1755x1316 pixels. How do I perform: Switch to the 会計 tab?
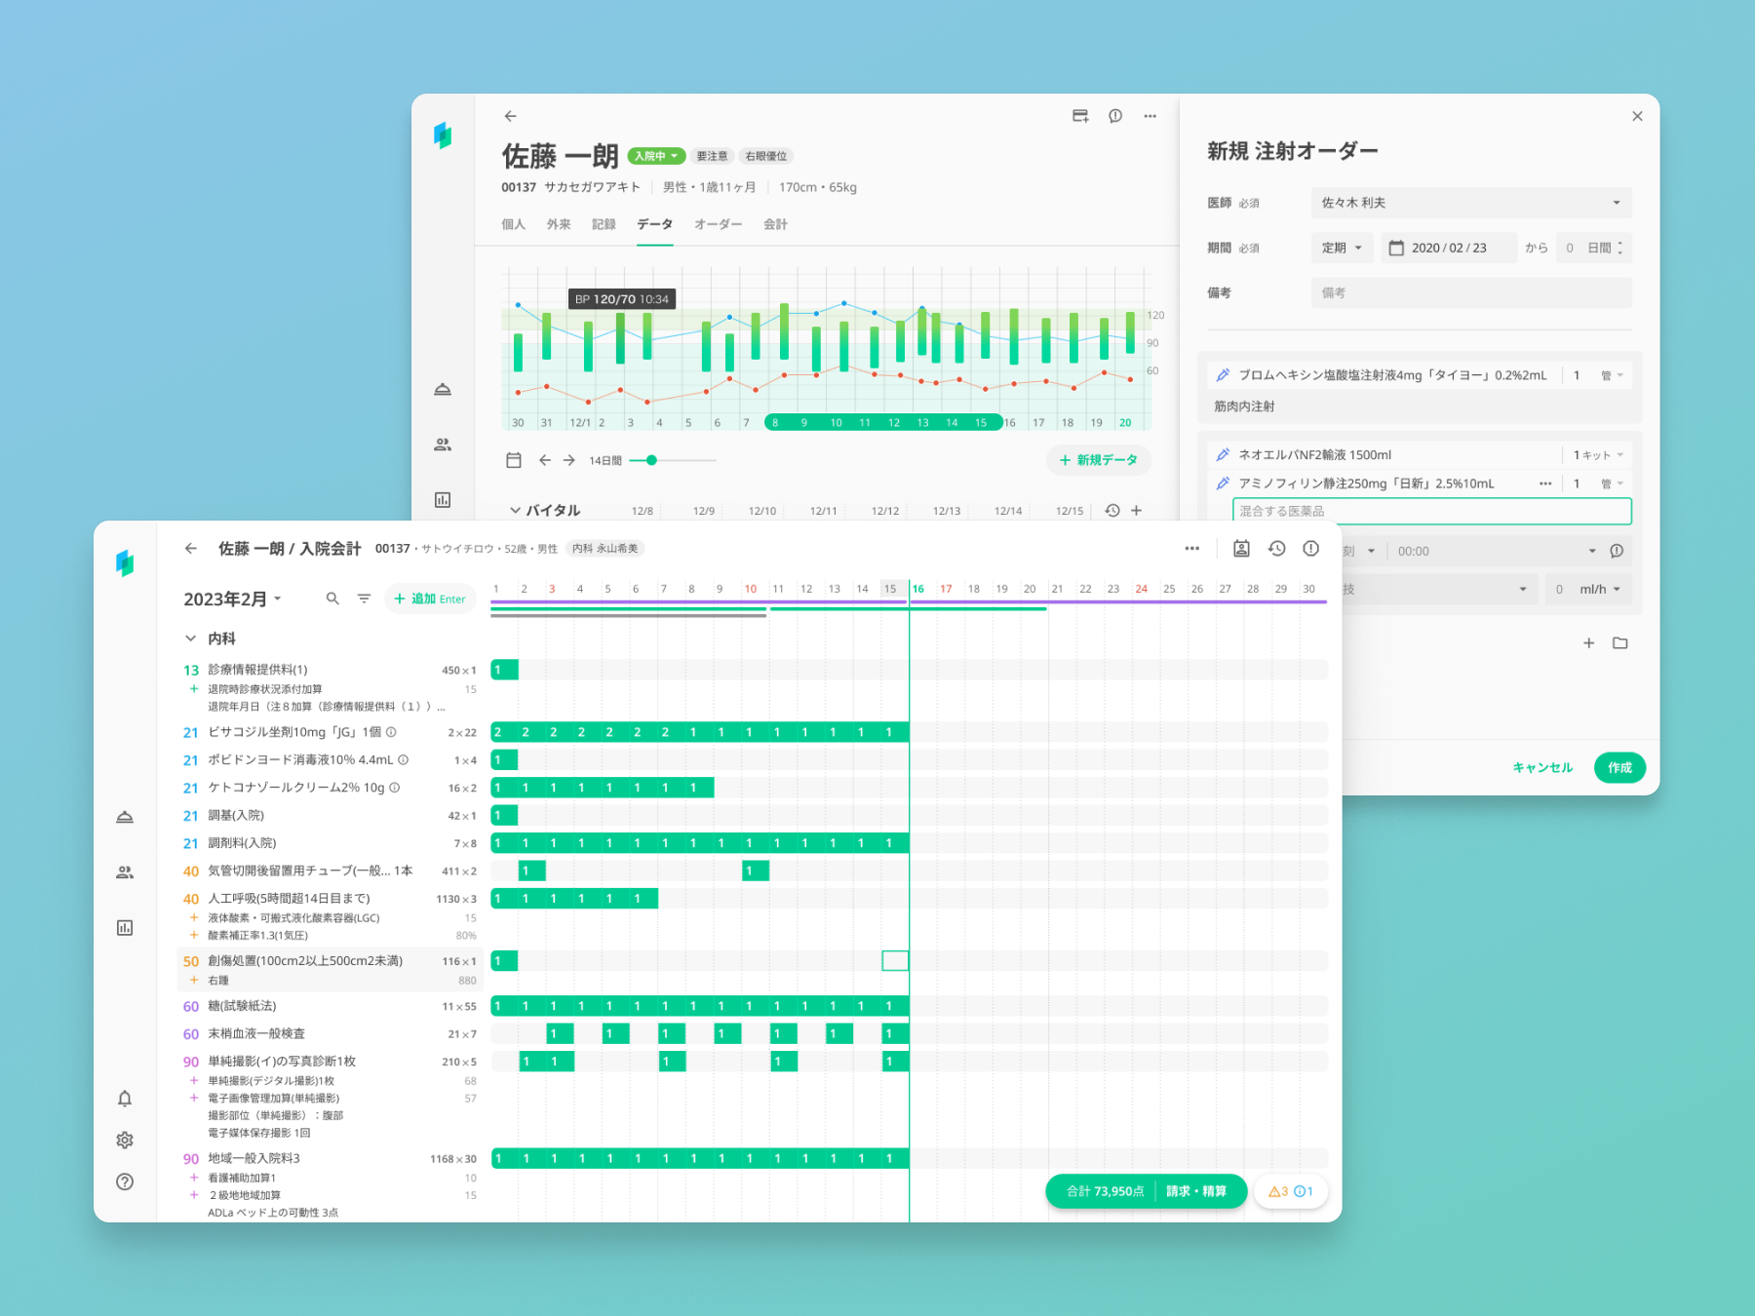[775, 224]
